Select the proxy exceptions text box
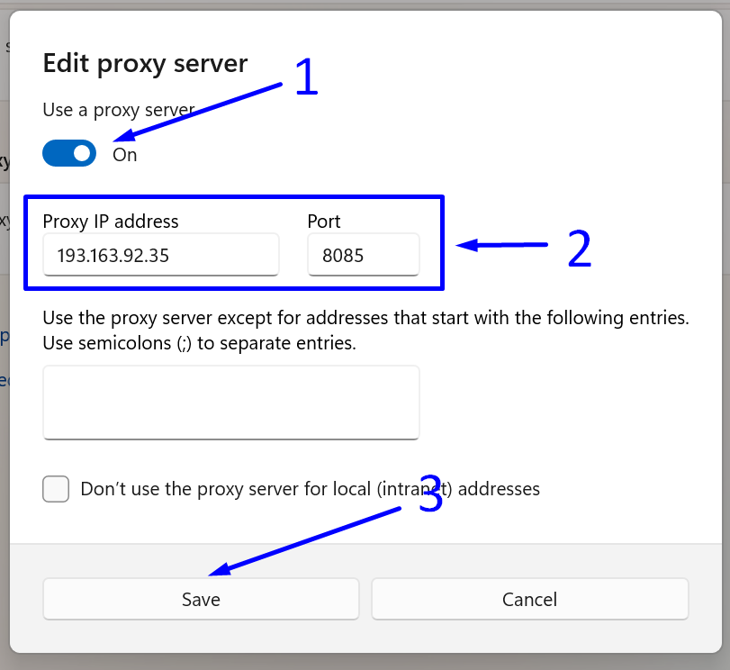Viewport: 730px width, 670px height. 231,402
